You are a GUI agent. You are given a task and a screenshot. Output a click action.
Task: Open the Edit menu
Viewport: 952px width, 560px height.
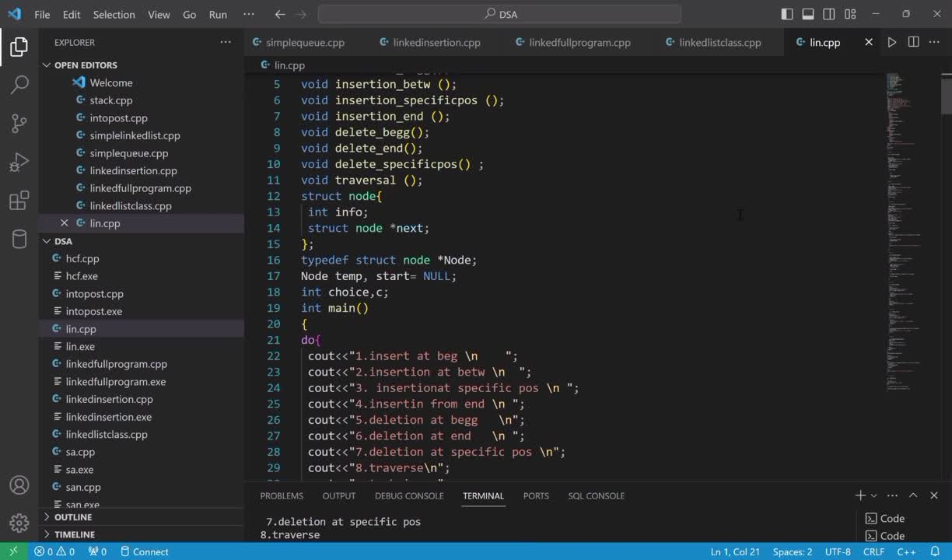72,14
